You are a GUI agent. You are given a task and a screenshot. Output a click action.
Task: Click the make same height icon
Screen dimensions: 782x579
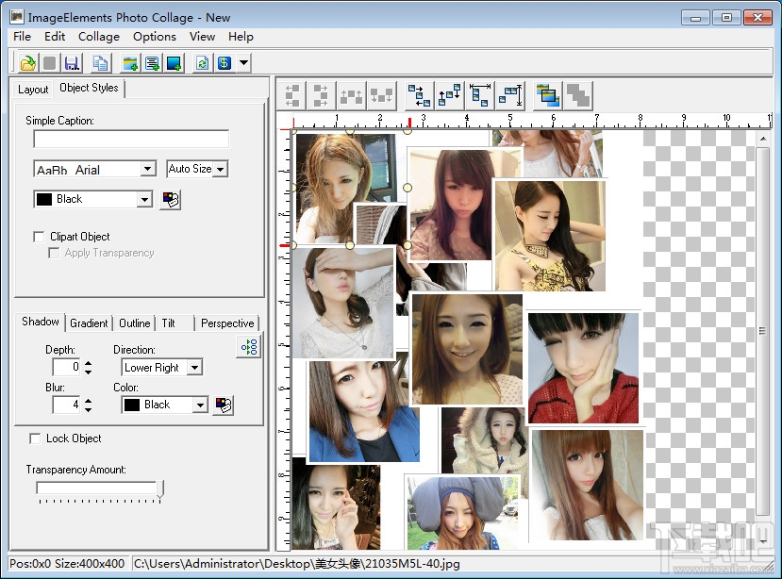(510, 95)
